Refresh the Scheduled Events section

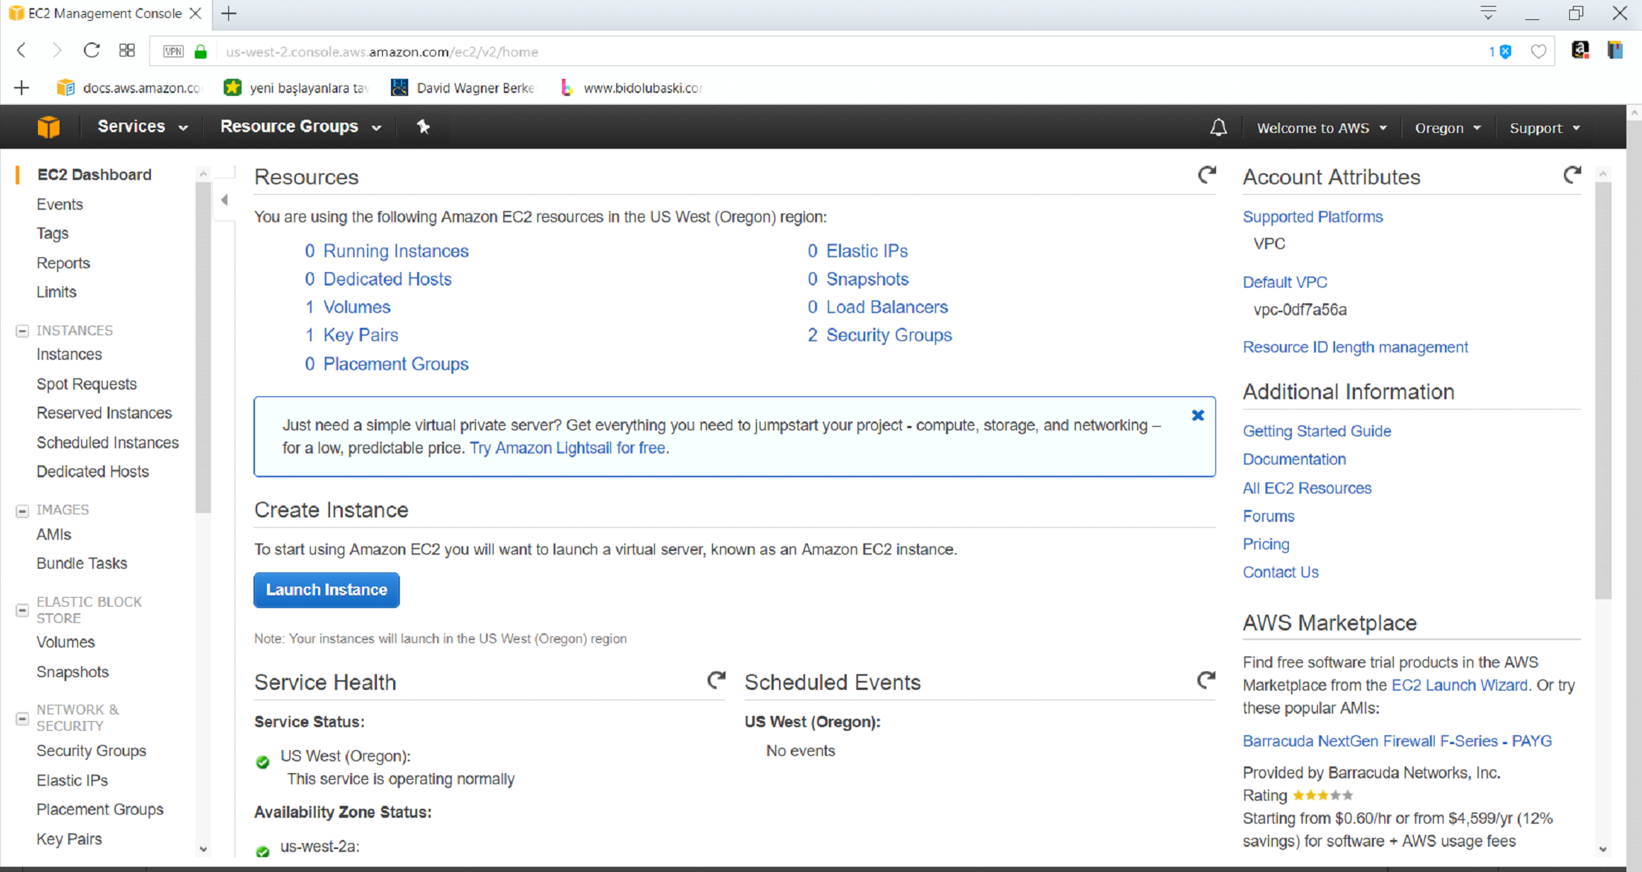pyautogui.click(x=1206, y=679)
